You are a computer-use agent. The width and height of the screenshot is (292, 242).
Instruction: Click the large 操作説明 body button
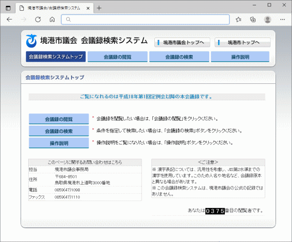tap(59, 143)
